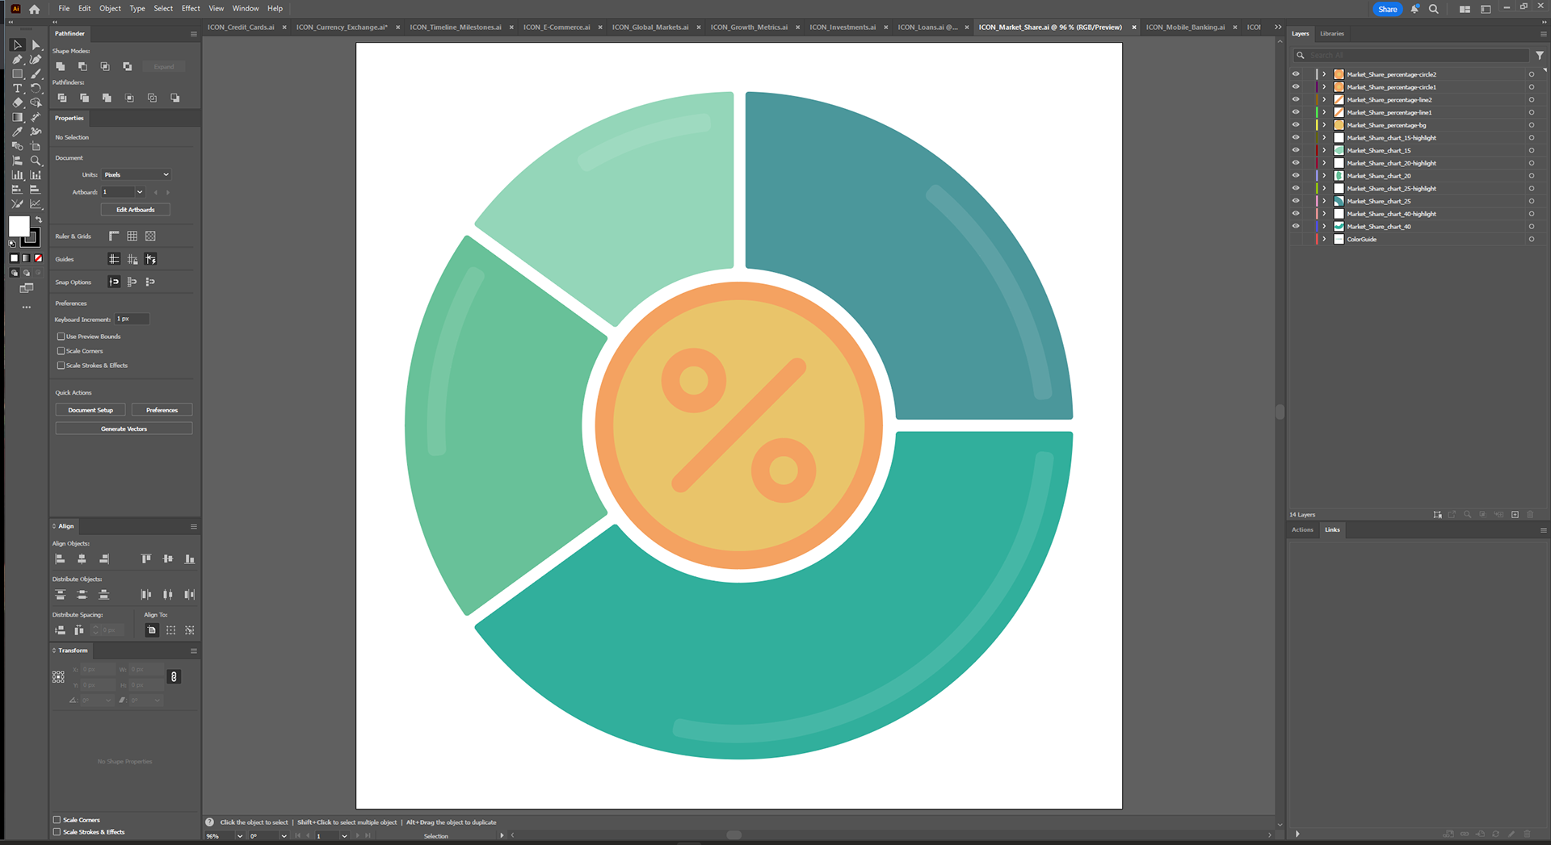Click the Edit Artboards button

point(135,210)
